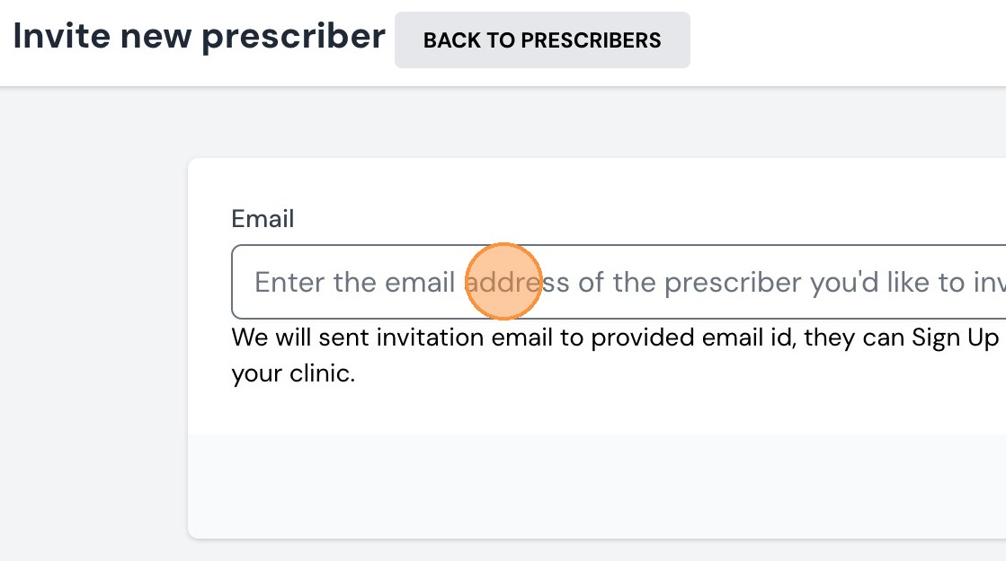Image resolution: width=1006 pixels, height=561 pixels.
Task: Click the gray page background below the form card
Action: [x=593, y=551]
